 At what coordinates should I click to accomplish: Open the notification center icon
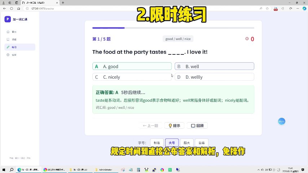click(303, 170)
